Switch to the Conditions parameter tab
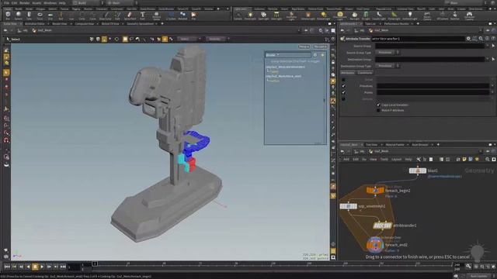The width and height of the screenshot is (497, 279). tap(365, 73)
